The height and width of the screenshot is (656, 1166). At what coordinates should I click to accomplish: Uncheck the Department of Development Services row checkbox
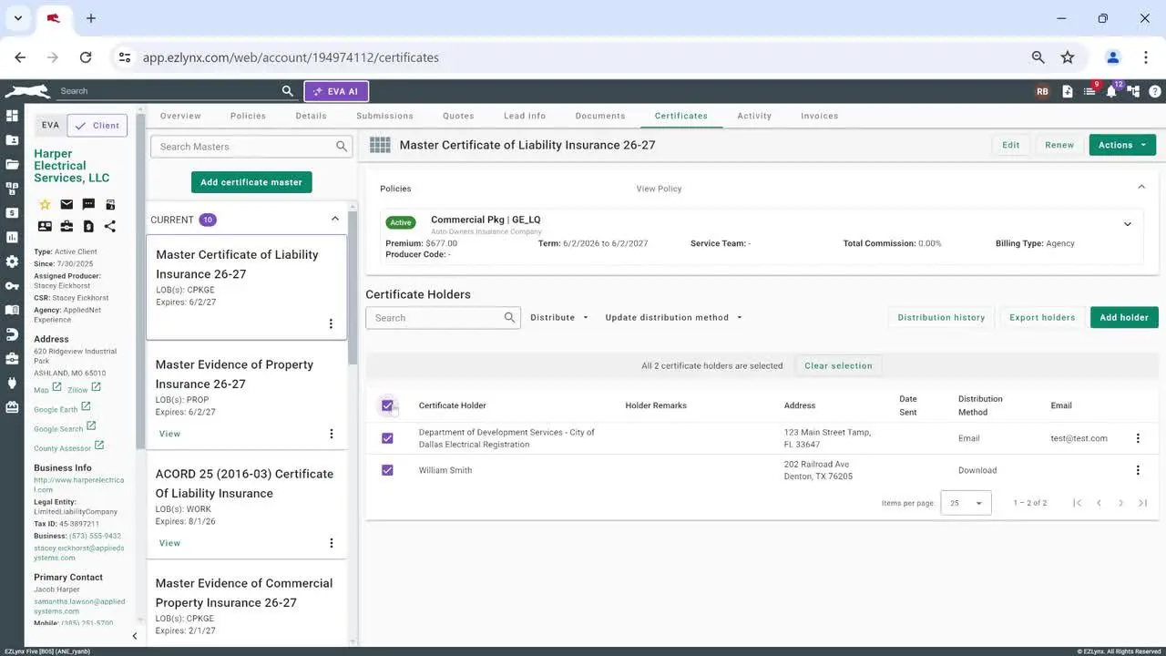pos(387,438)
